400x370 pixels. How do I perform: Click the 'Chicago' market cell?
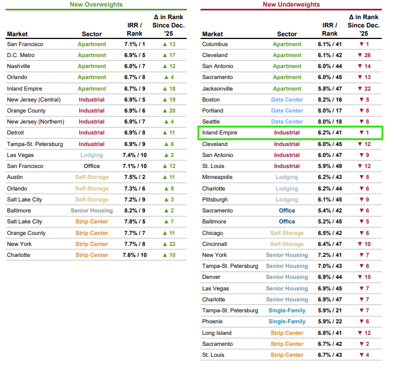(212, 233)
